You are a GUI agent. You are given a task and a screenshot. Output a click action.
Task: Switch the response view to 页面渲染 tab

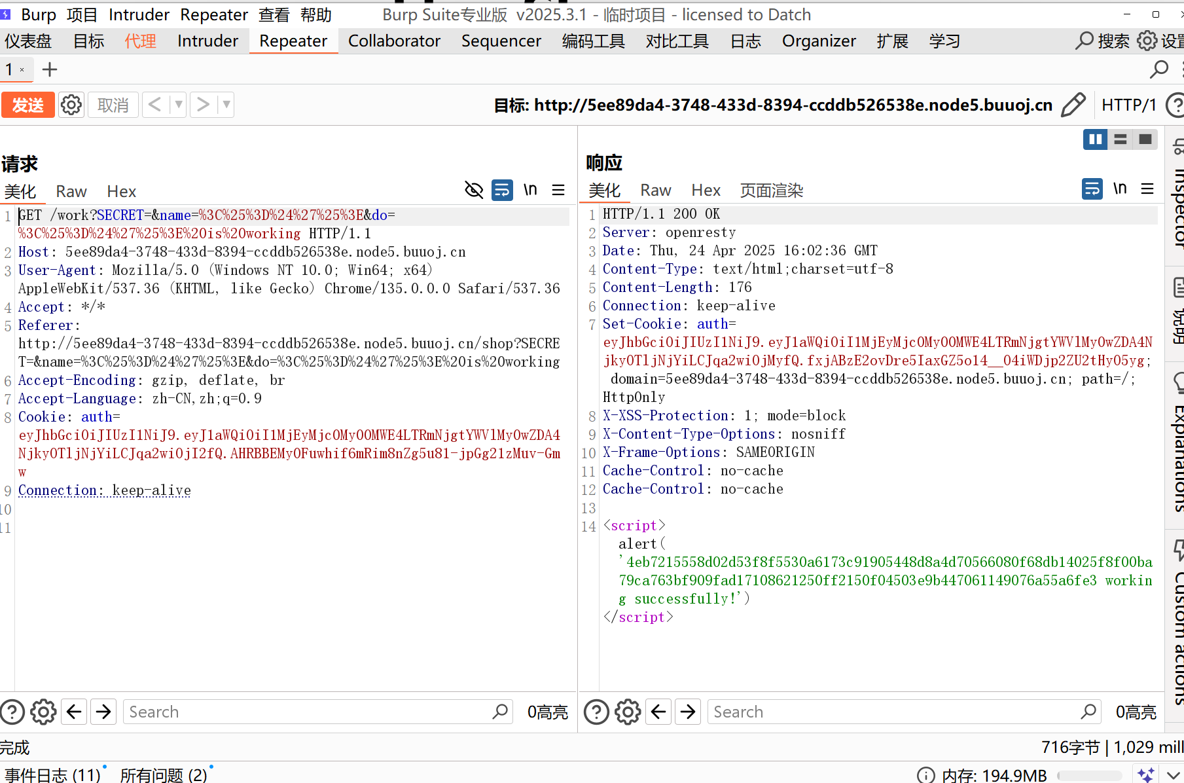pos(771,191)
